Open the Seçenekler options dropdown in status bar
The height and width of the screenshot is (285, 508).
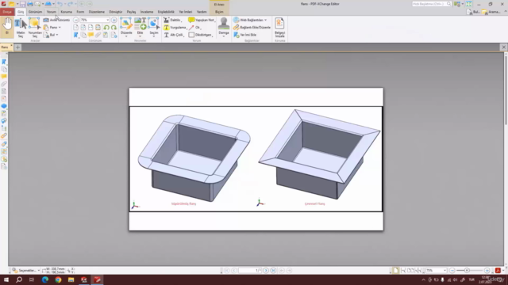tap(26, 271)
